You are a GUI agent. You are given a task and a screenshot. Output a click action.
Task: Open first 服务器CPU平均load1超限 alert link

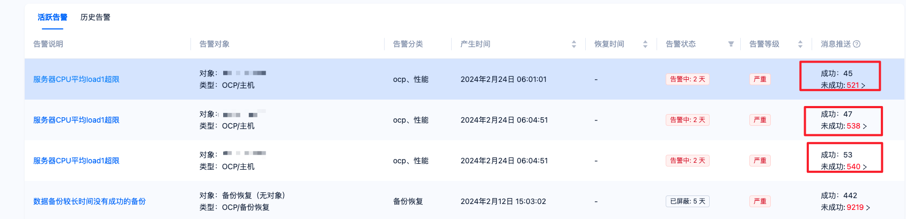76,79
